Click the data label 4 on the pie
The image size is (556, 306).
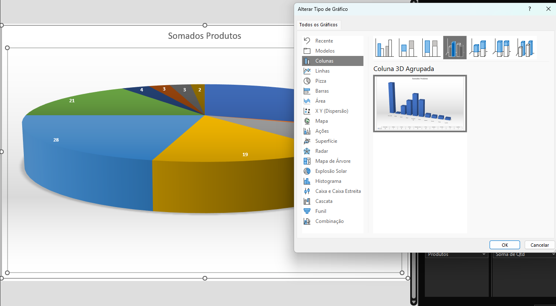142,90
